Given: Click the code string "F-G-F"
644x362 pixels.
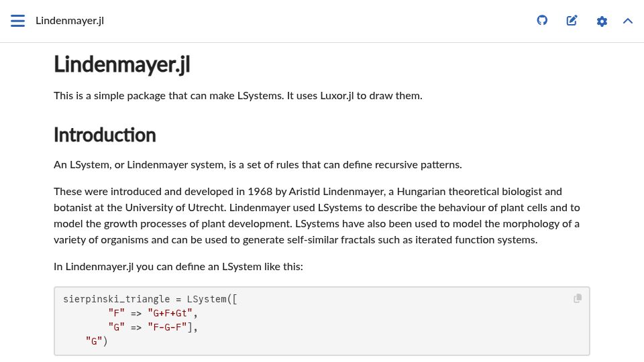Looking at the screenshot, I should pos(167,327).
